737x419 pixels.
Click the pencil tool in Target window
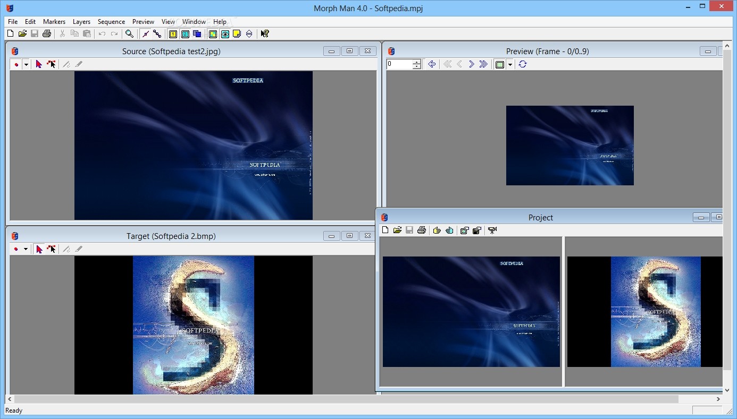tap(66, 249)
